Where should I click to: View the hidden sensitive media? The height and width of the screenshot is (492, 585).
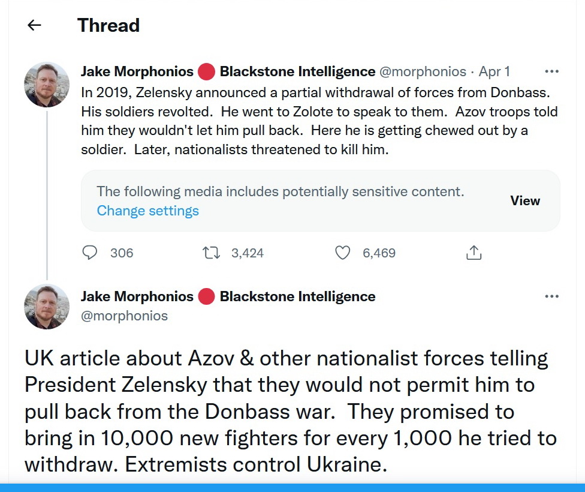[525, 200]
